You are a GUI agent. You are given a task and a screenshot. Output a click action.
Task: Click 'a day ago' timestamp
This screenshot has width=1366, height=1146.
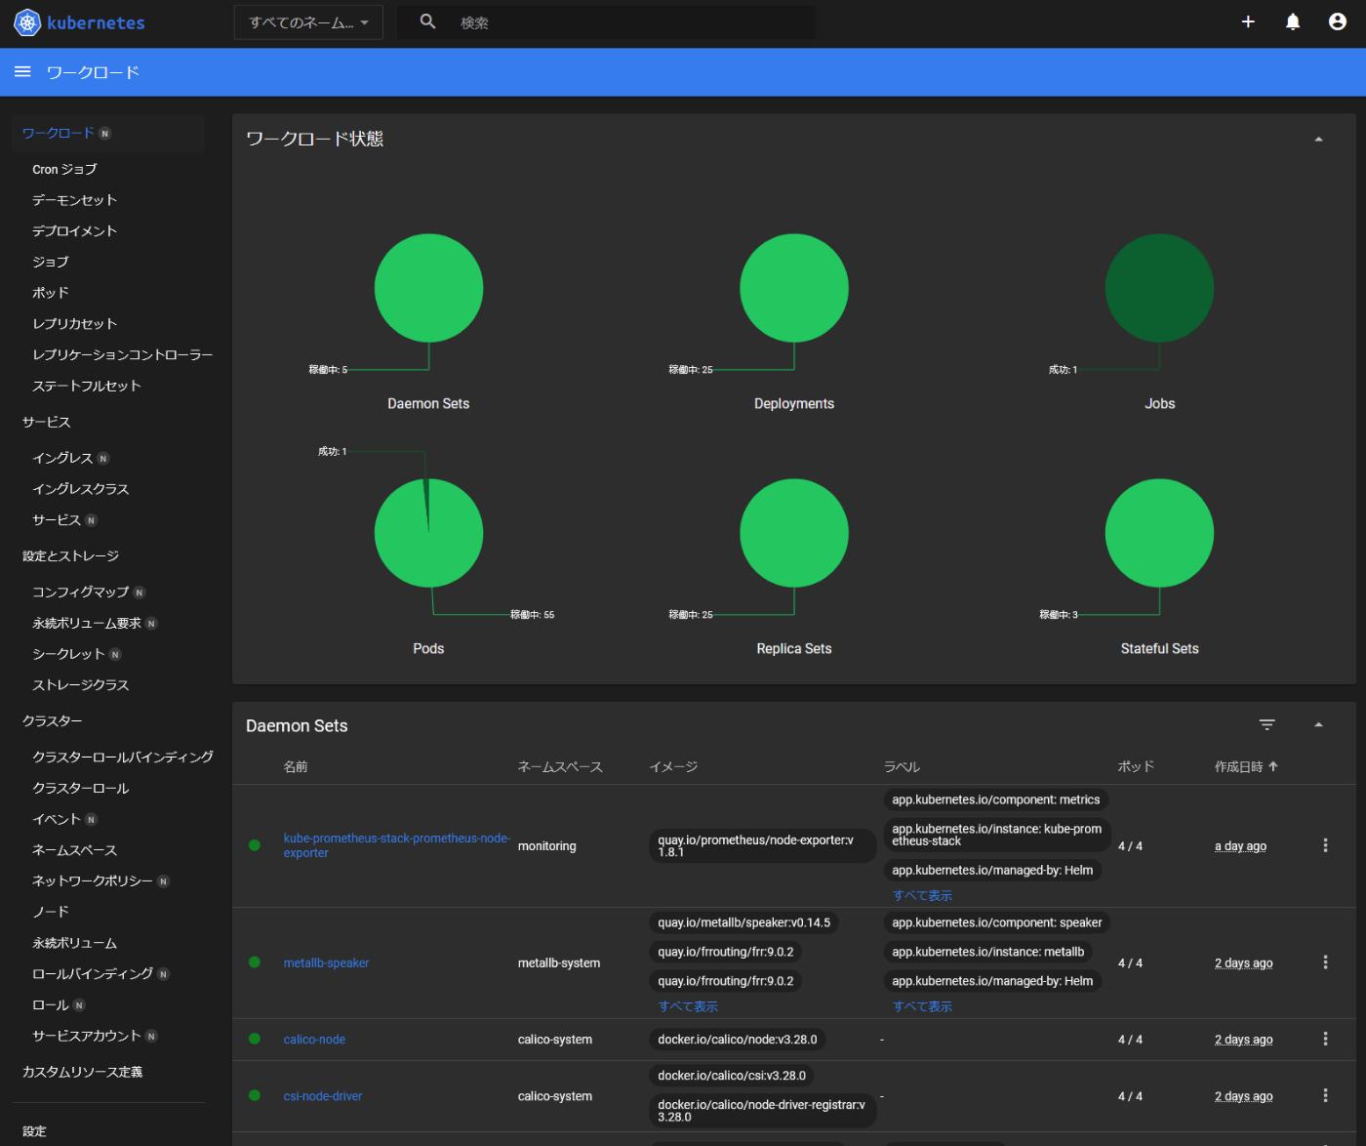1240,845
